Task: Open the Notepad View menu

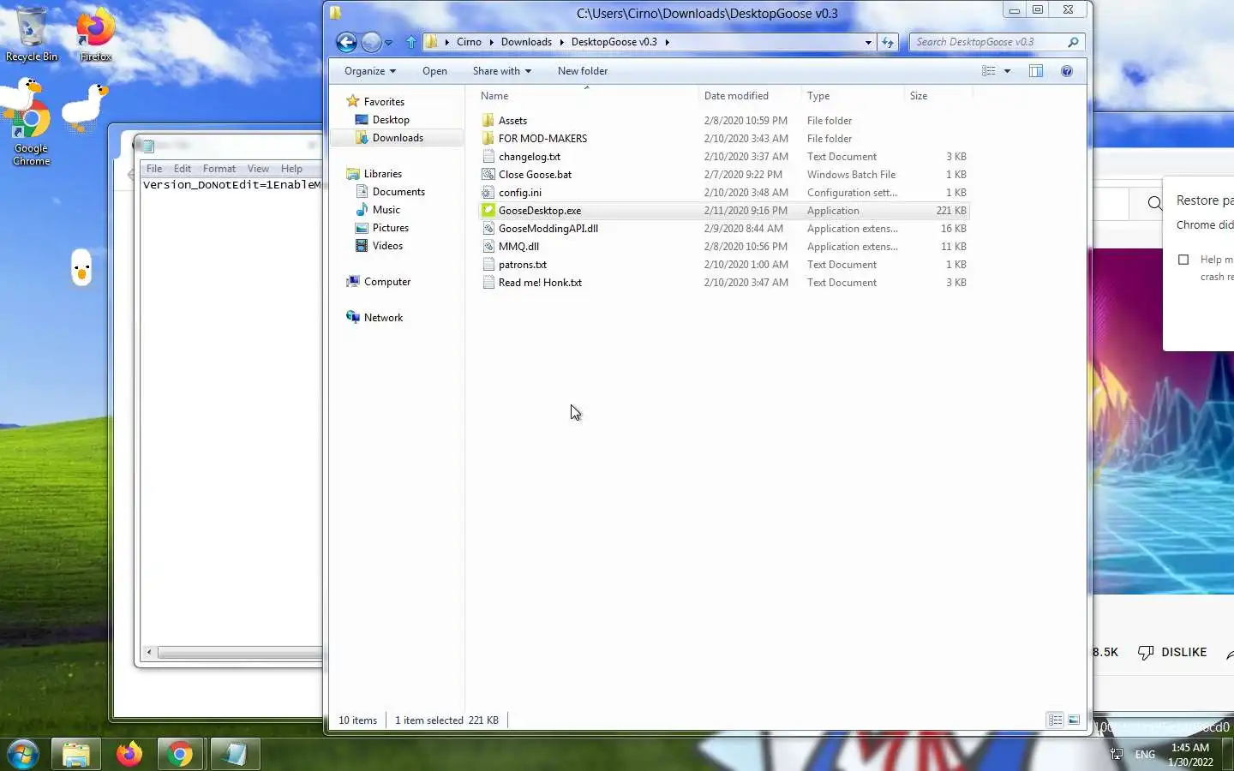Action: (x=258, y=169)
